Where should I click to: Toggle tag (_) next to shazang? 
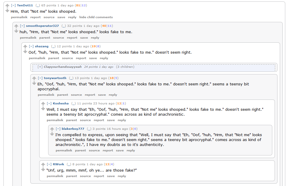pos(53,46)
